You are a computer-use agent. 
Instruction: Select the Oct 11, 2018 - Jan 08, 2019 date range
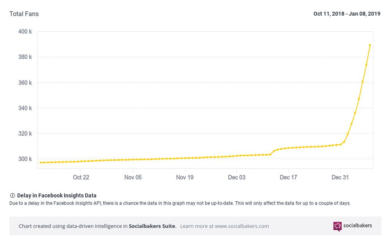coord(346,14)
